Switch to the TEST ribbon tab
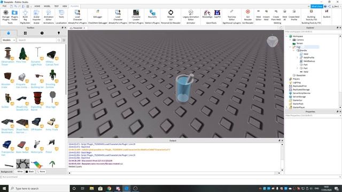Screen dimensions: 342x192 [x=57, y=6]
